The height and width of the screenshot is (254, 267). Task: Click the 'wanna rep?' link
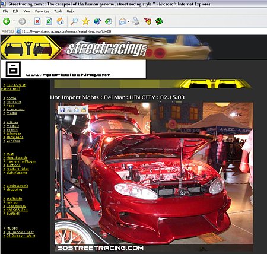10,89
